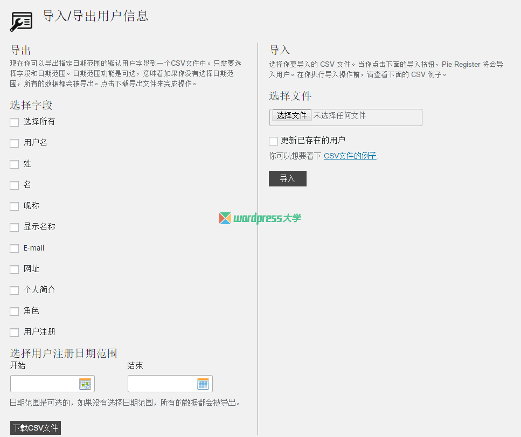Open the calendar picker for 结束 date
The width and height of the screenshot is (521, 437).
click(x=203, y=384)
